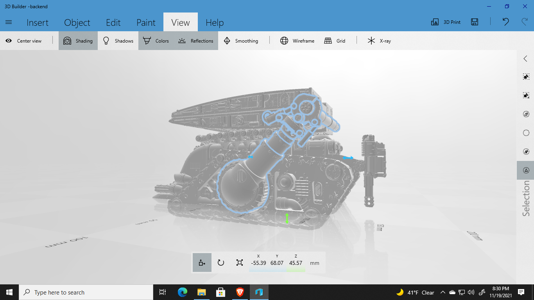Image resolution: width=534 pixels, height=300 pixels.
Task: Click the 3D Builder taskbar icon
Action: click(x=259, y=292)
